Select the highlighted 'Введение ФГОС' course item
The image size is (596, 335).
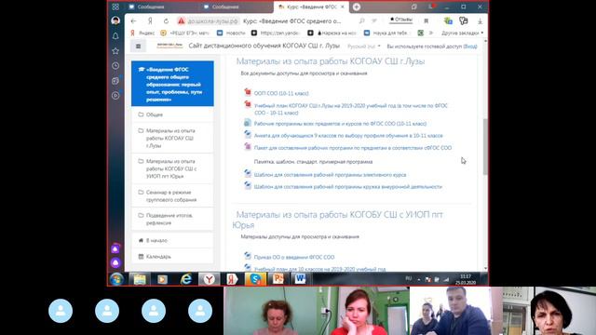tap(172, 84)
